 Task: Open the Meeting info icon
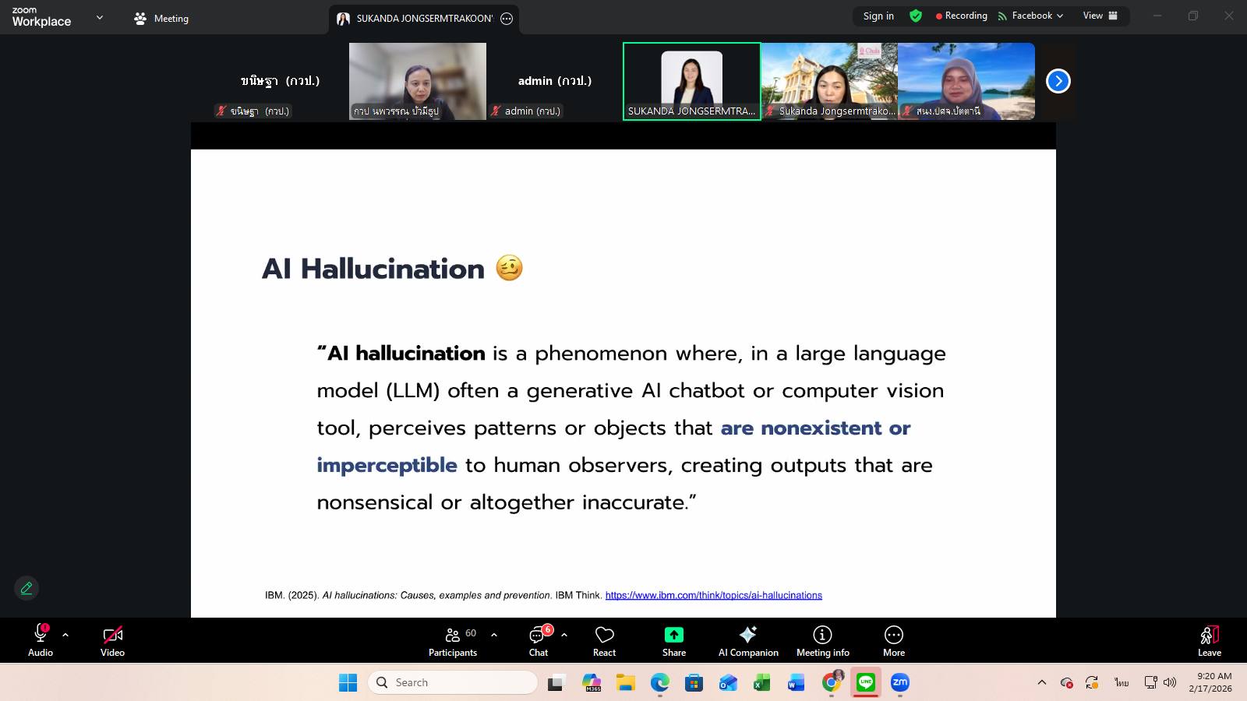[822, 635]
